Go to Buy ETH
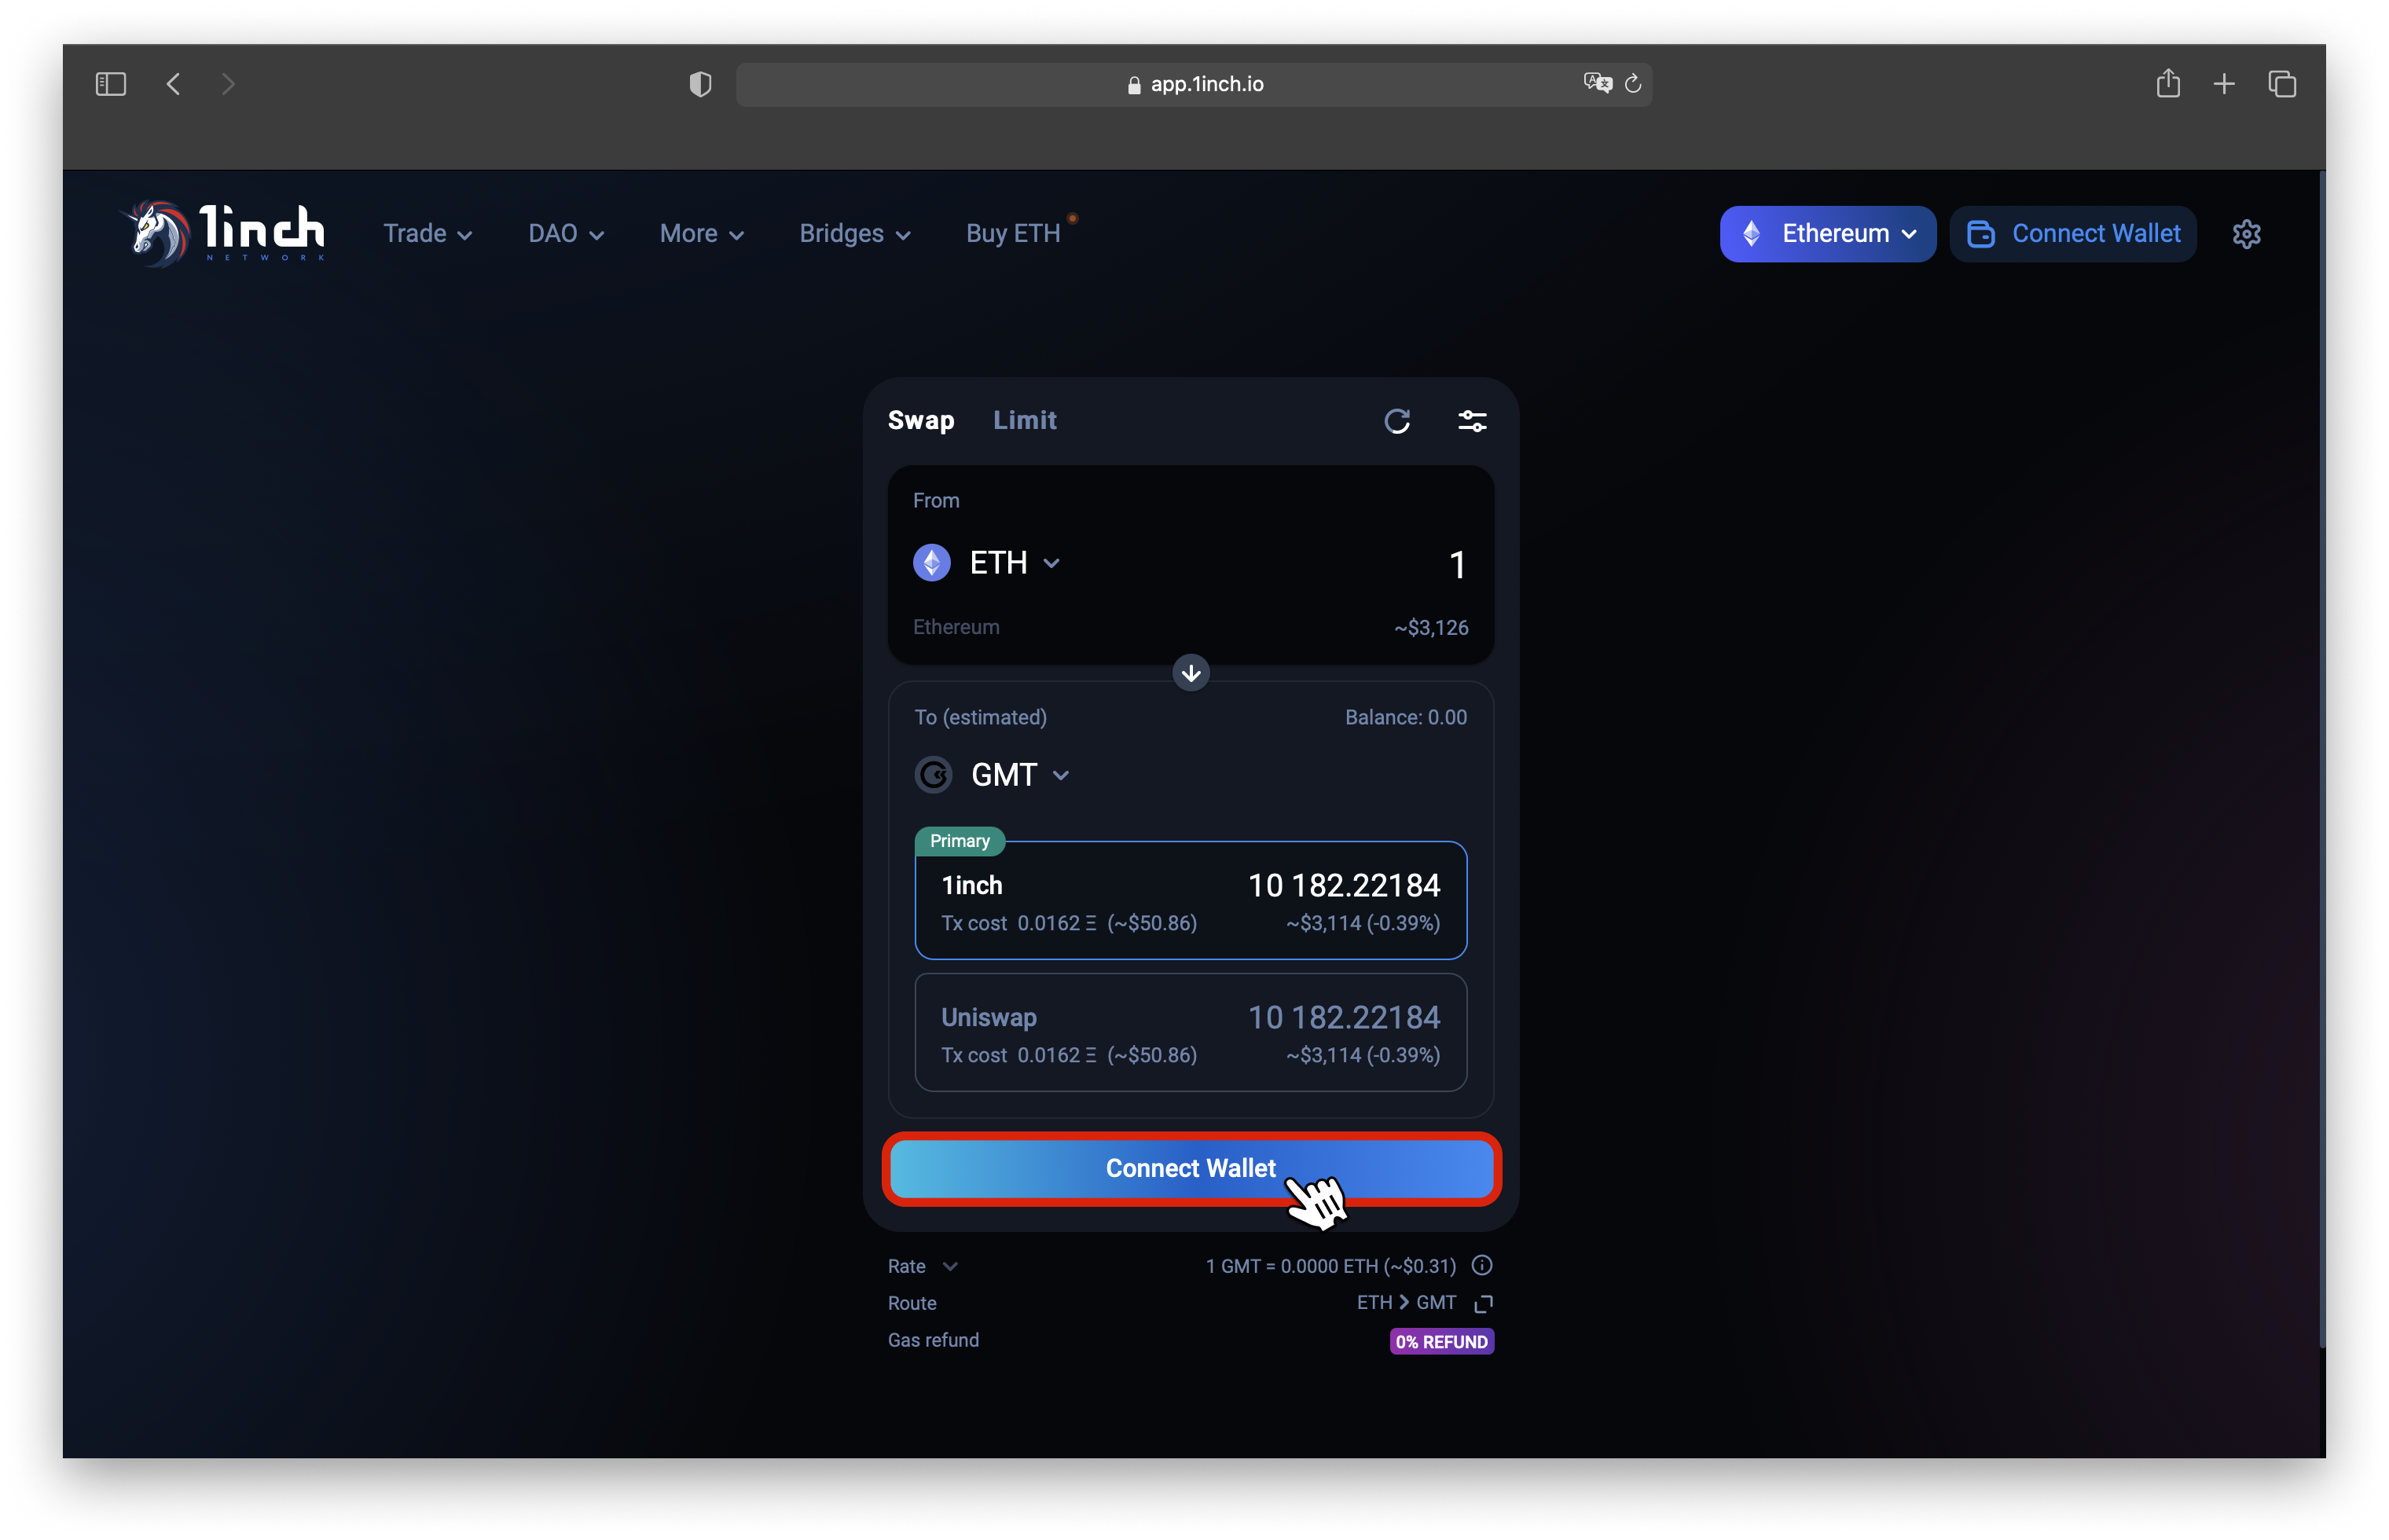The width and height of the screenshot is (2389, 1540). point(1012,234)
